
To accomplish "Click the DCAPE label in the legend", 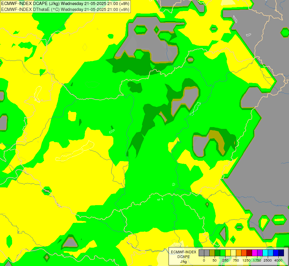I will [184, 257].
